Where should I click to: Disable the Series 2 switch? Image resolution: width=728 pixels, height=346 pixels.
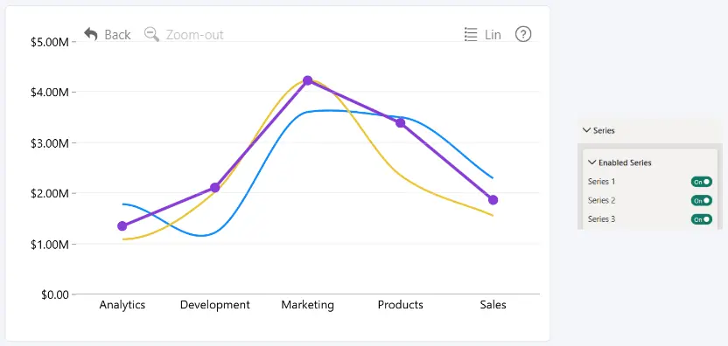702,200
